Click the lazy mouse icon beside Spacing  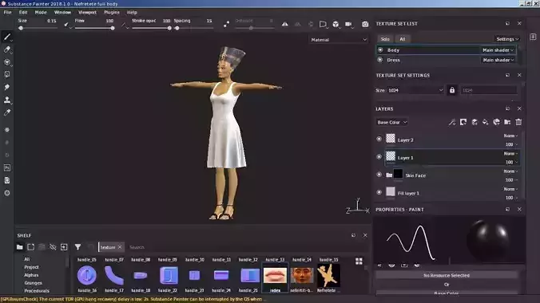[x=226, y=24]
